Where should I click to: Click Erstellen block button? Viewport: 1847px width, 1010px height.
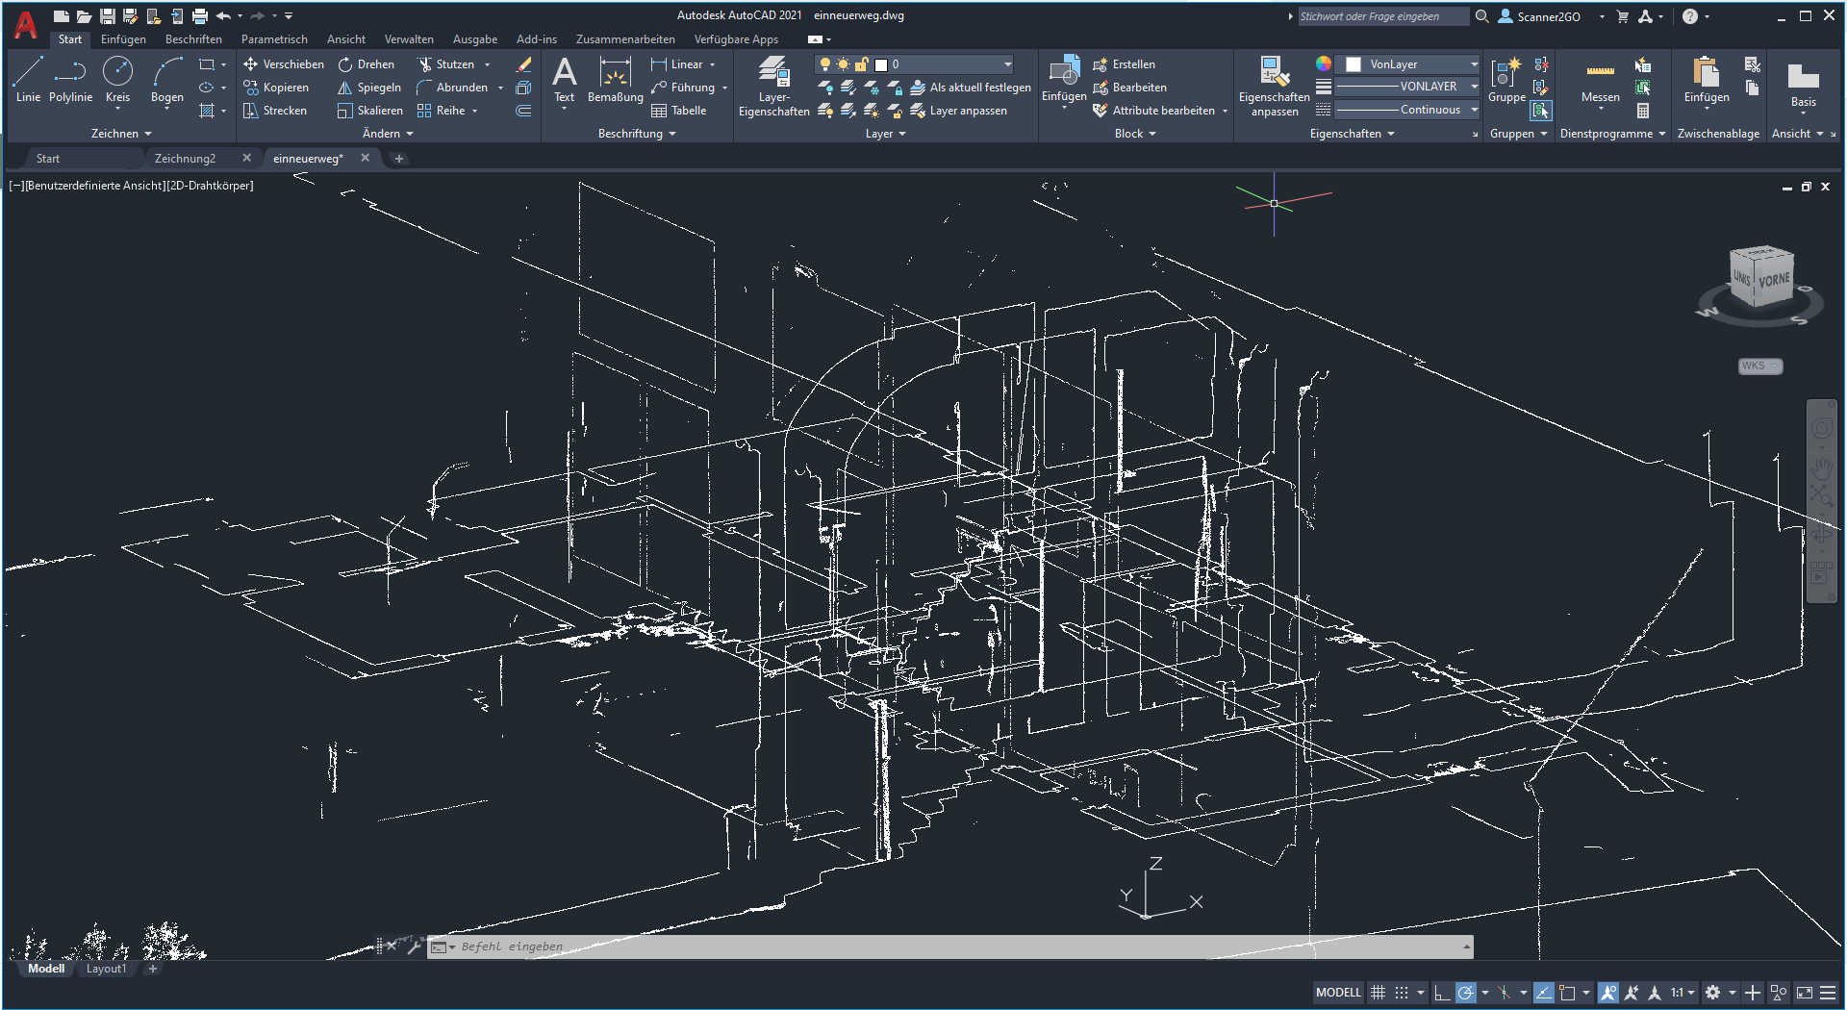1124,64
